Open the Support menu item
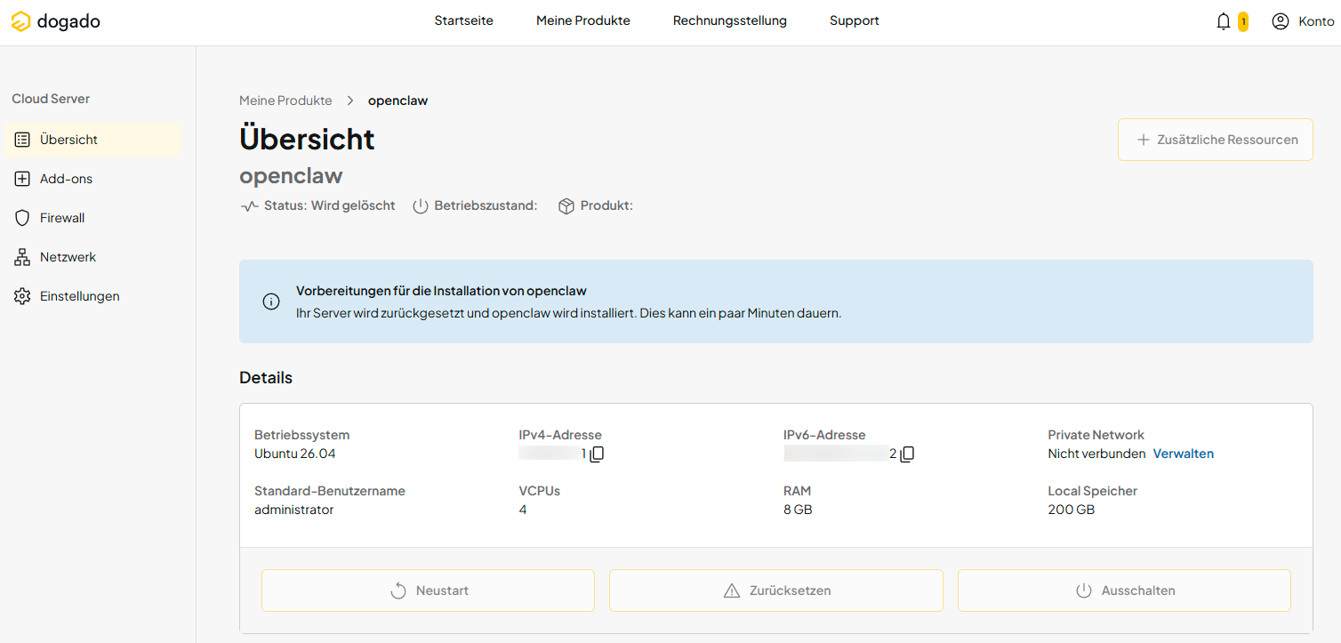1341x643 pixels. point(854,20)
